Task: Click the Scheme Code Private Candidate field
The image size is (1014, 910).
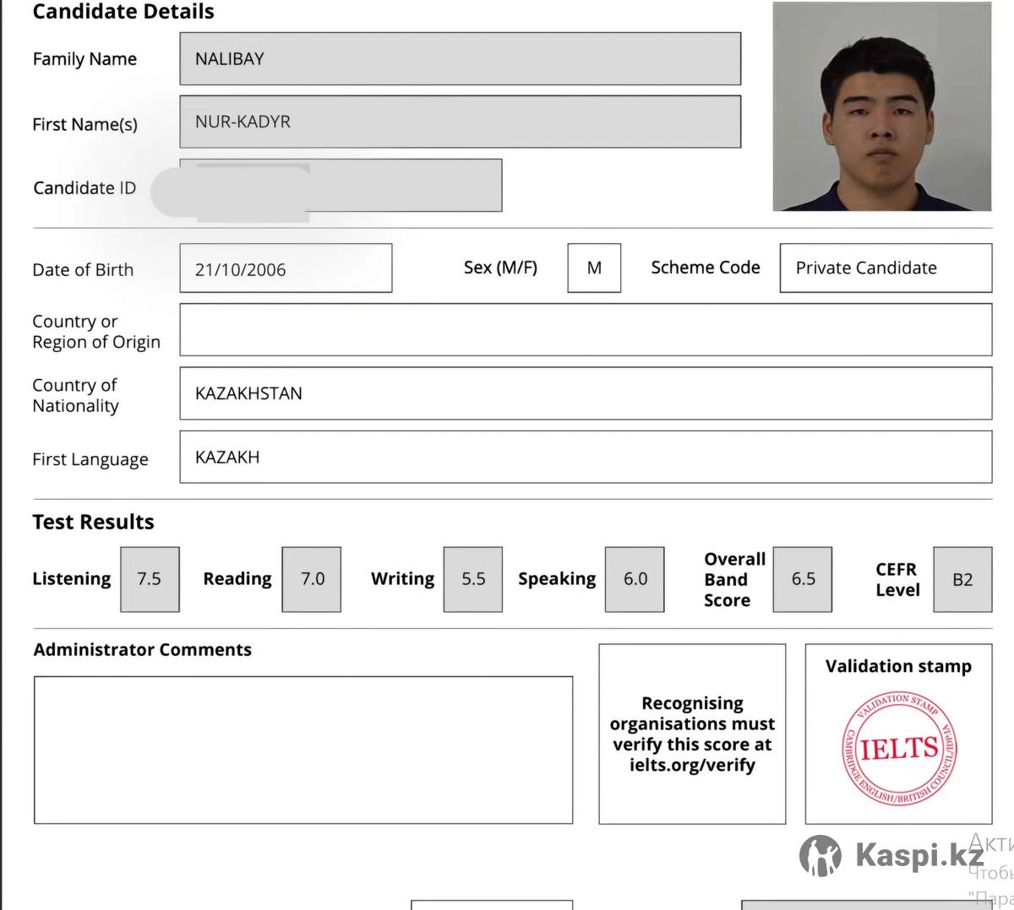Action: point(885,268)
